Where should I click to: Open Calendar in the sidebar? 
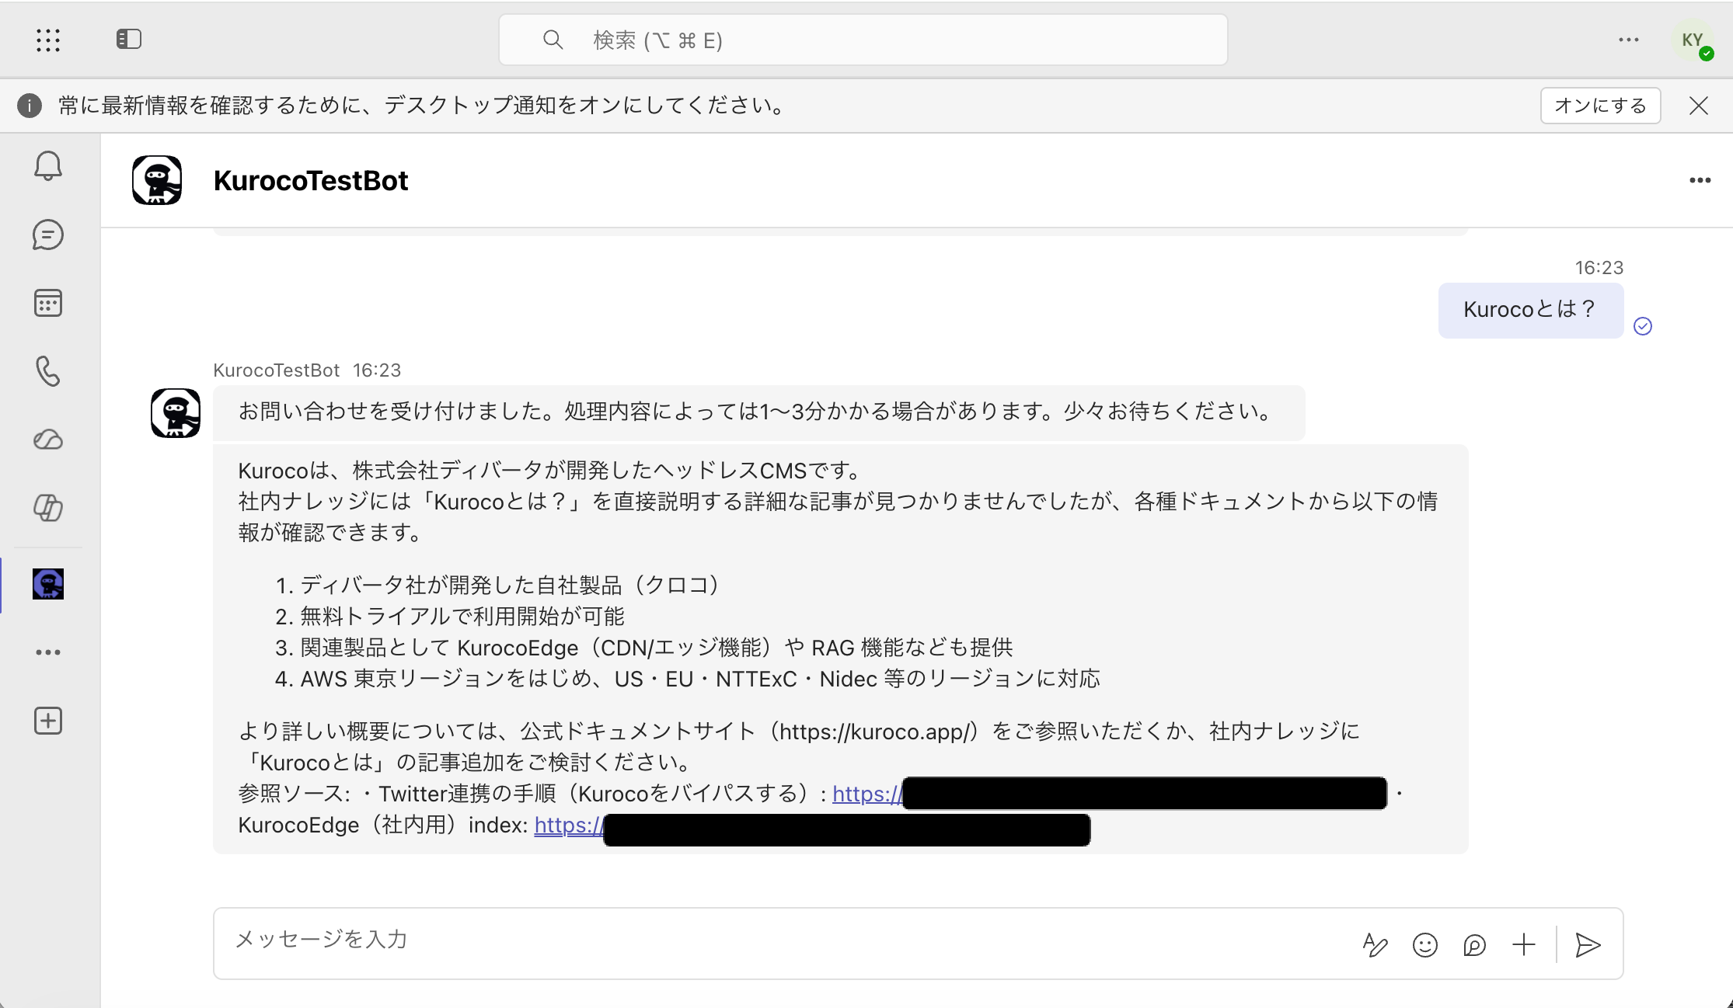click(48, 303)
